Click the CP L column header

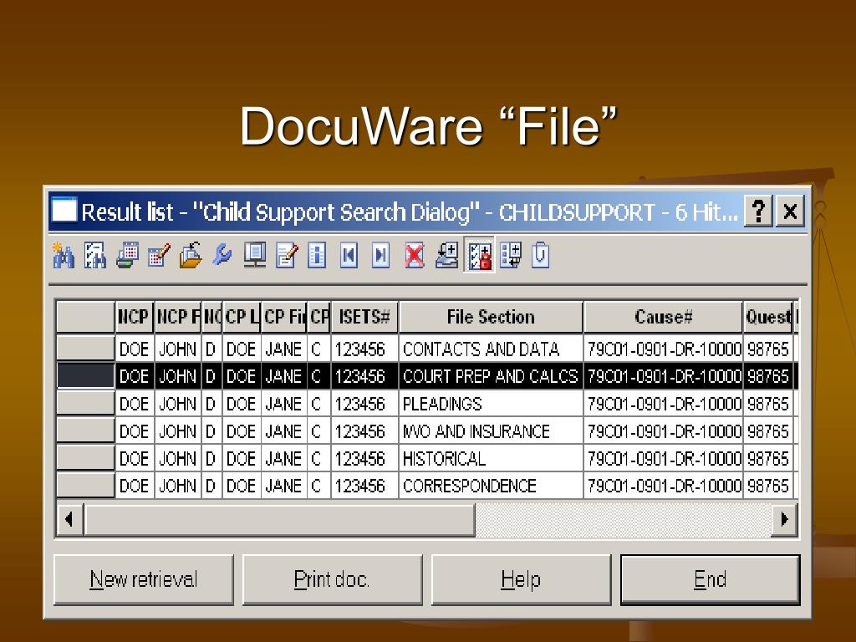pyautogui.click(x=242, y=317)
